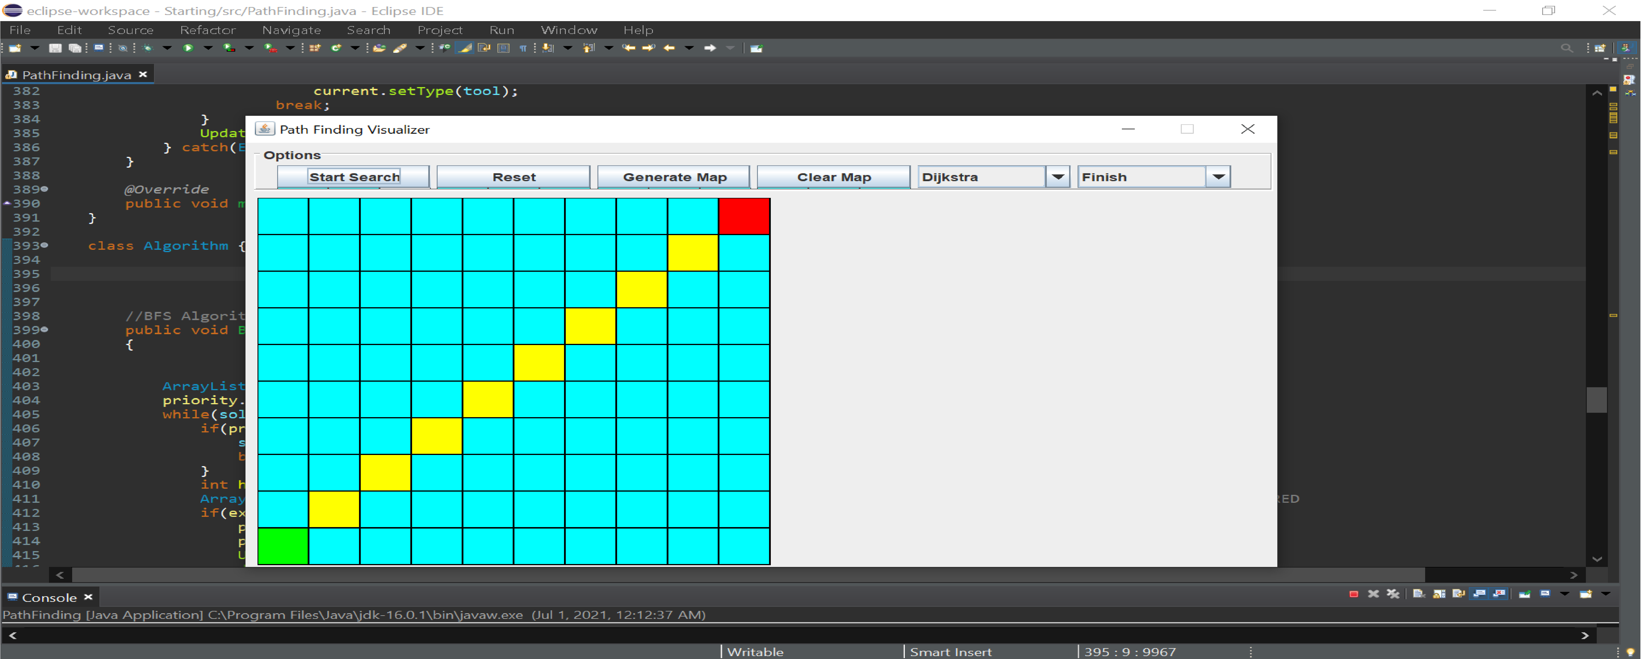This screenshot has height=659, width=1646.
Task: Click the Start Search button
Action: coord(353,177)
